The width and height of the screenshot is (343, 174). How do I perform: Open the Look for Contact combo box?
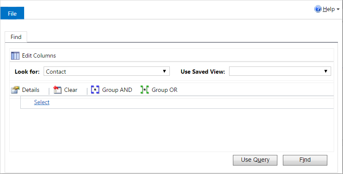(x=107, y=71)
